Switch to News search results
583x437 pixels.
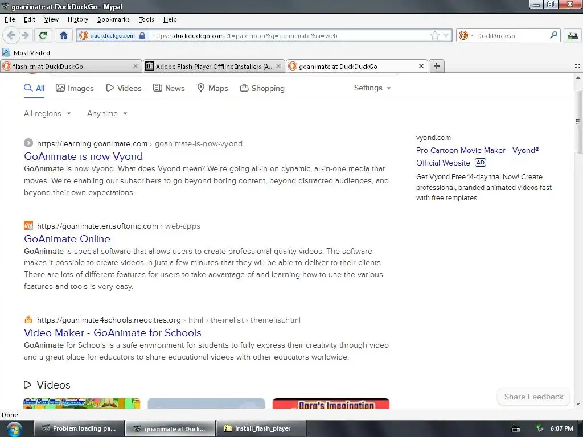point(169,88)
